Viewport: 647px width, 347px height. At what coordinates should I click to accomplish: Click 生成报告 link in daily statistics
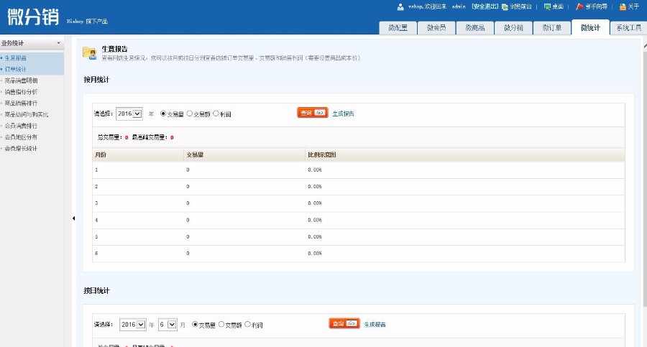(x=375, y=324)
